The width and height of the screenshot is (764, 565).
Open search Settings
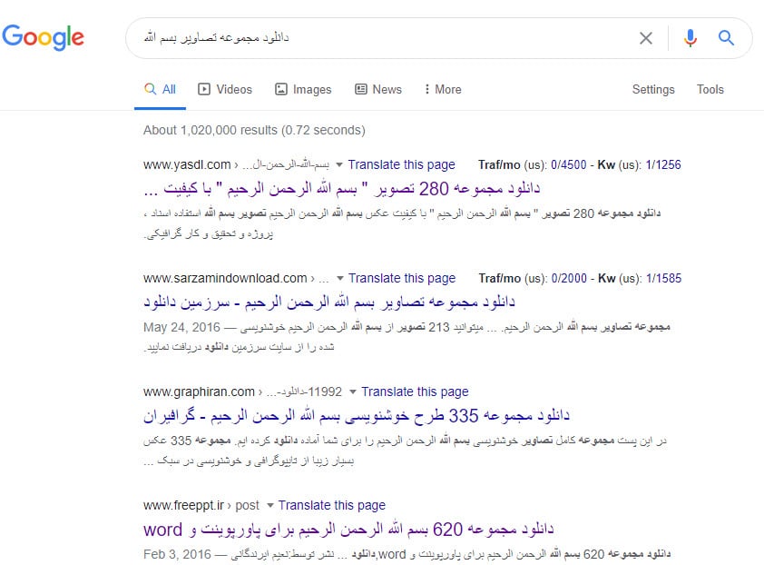[653, 89]
